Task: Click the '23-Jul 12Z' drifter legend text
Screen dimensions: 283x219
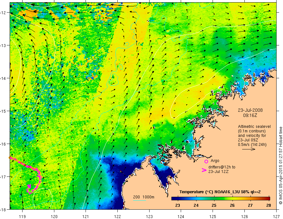Action: 218,171
